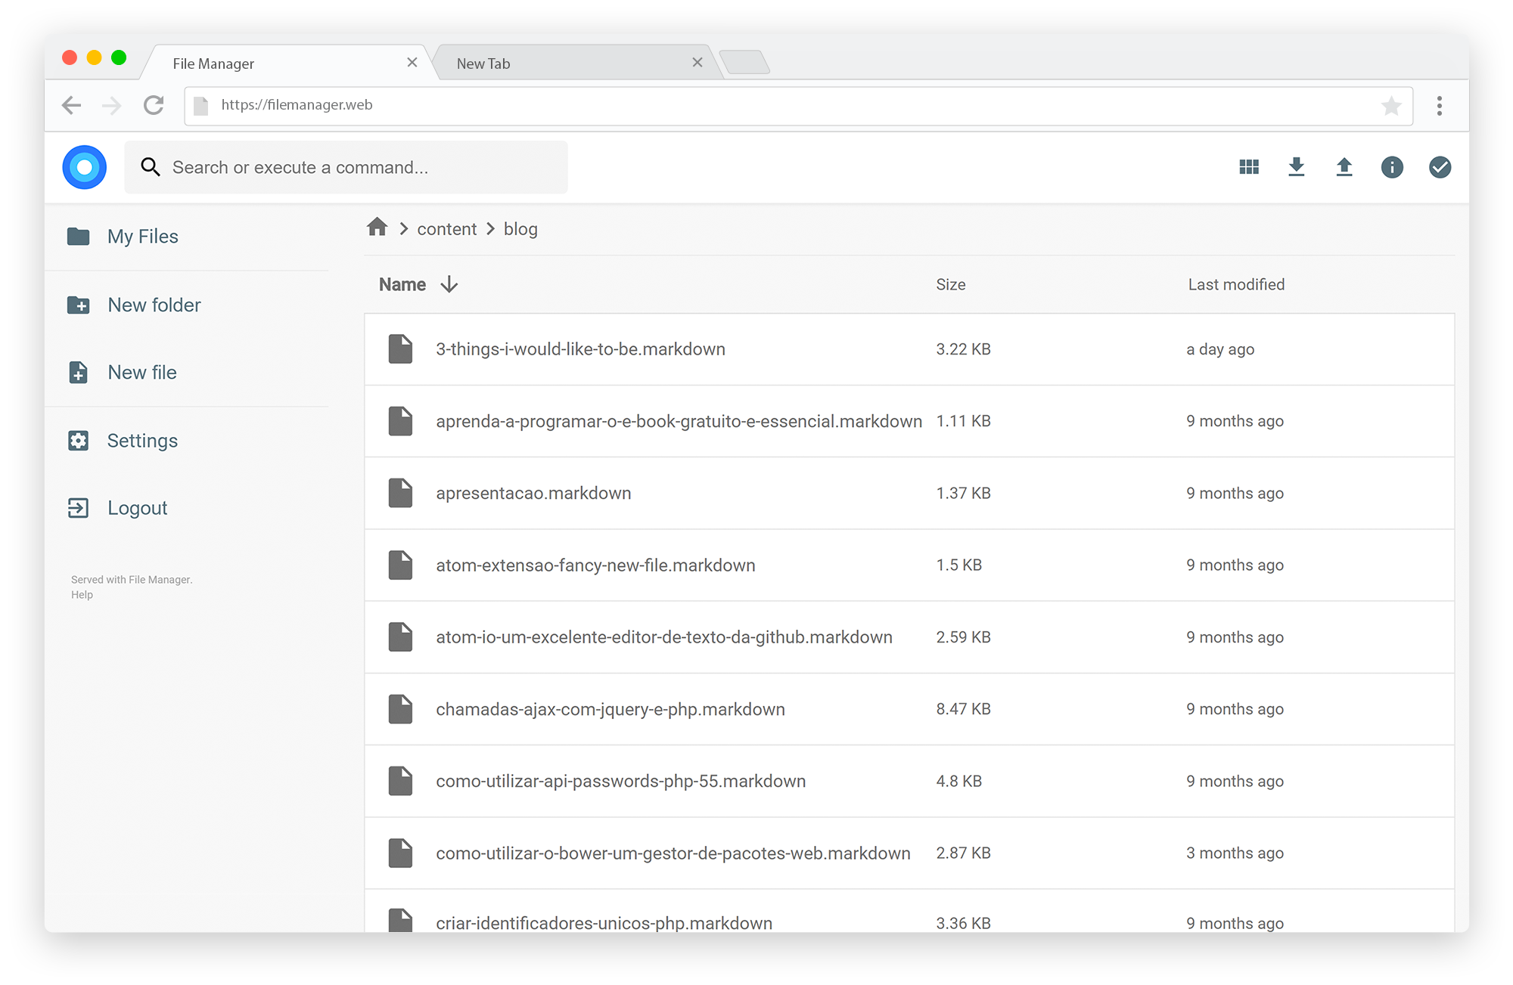
Task: Open the info panel icon
Action: pos(1392,167)
